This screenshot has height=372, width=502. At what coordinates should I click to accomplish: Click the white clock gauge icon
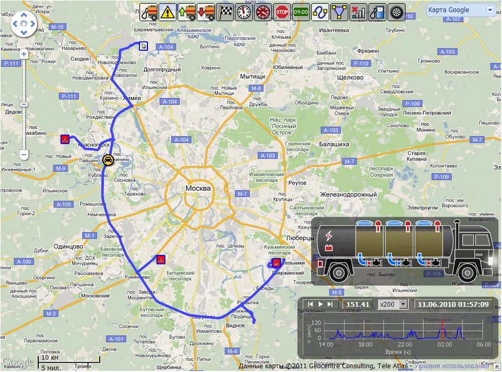point(243,12)
